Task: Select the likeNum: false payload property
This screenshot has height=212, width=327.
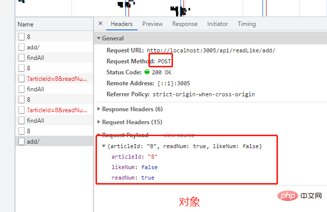Action: coord(134,167)
